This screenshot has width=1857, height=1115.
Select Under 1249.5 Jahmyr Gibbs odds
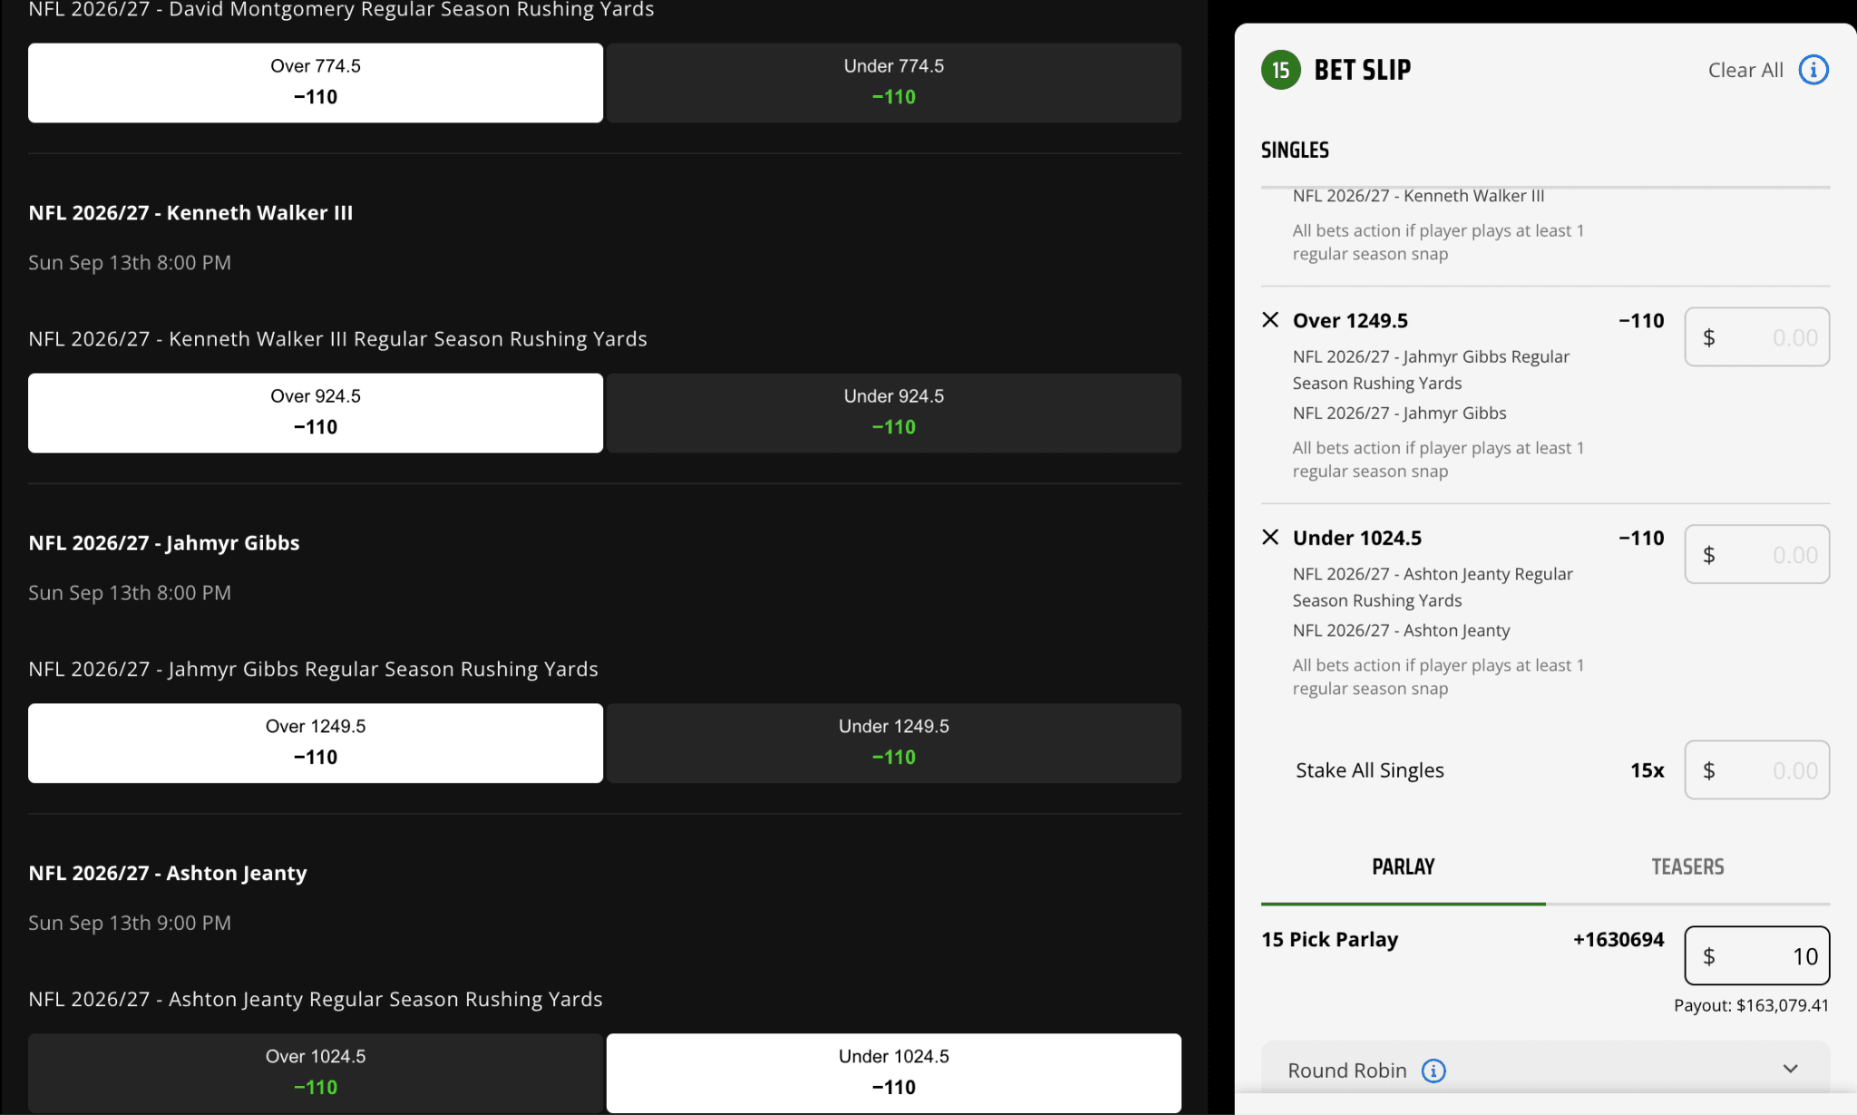(893, 742)
